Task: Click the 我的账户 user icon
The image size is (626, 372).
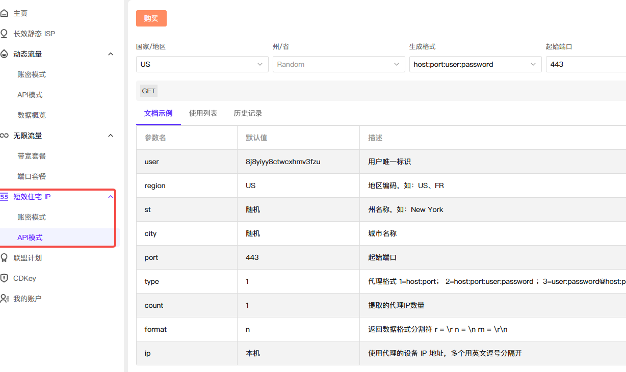Action: (x=5, y=299)
